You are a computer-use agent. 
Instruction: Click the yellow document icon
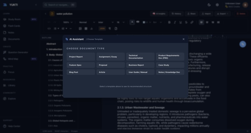(x=52, y=14)
